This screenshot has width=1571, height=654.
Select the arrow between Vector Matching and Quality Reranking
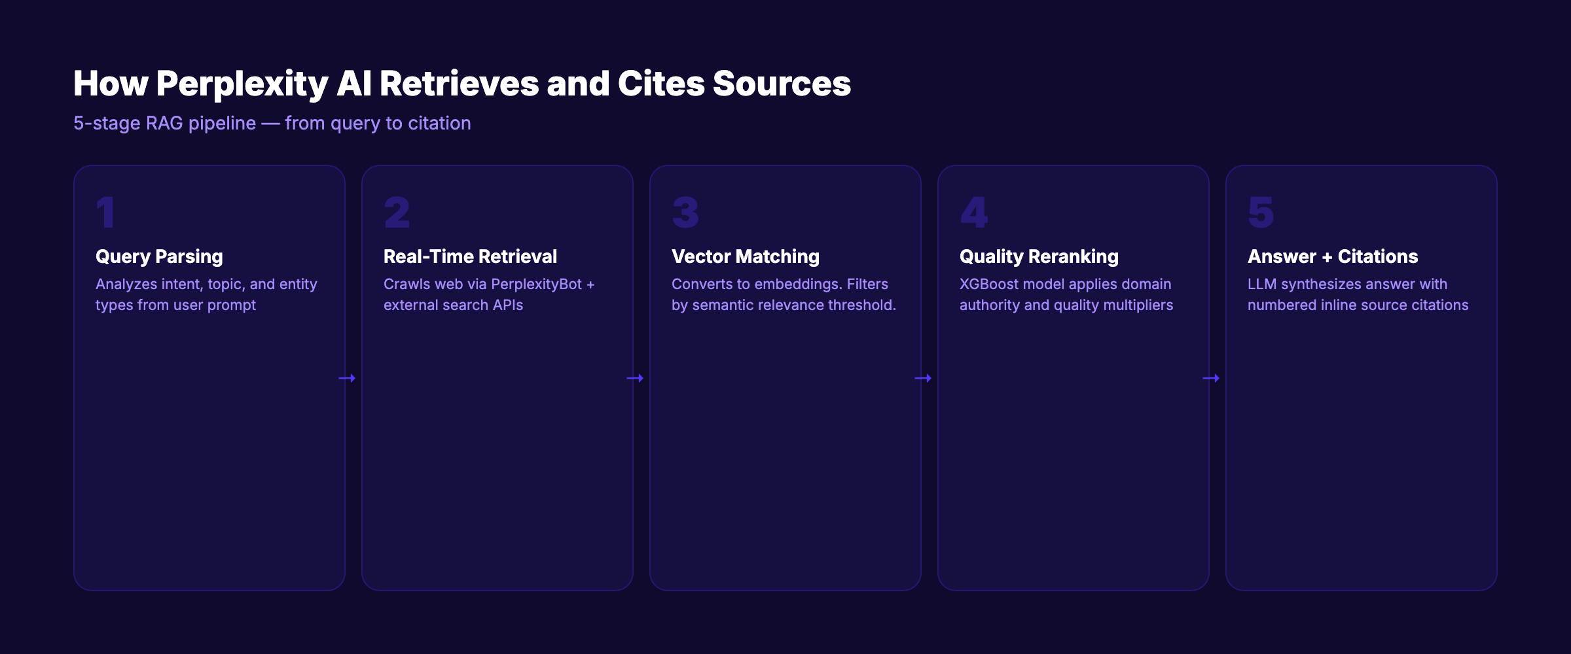[x=923, y=378]
